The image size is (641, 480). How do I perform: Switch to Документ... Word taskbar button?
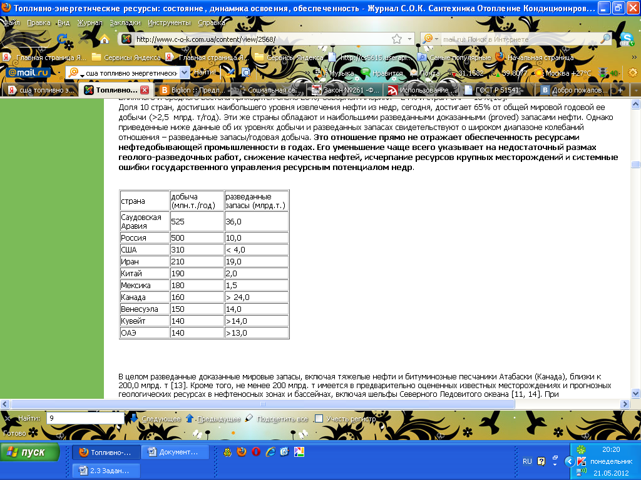pyautogui.click(x=175, y=452)
